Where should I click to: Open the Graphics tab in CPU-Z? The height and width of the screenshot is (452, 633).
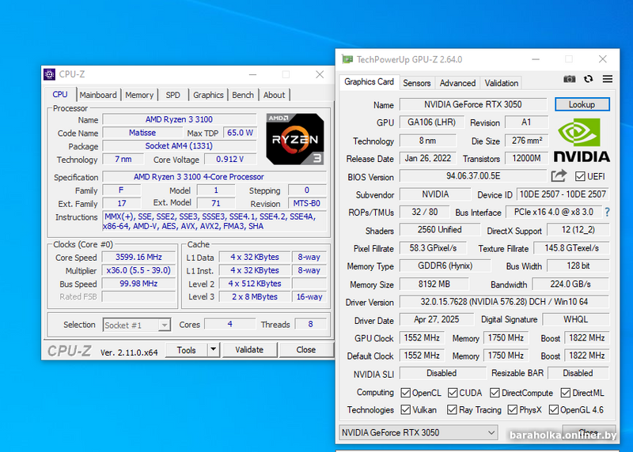pos(208,95)
